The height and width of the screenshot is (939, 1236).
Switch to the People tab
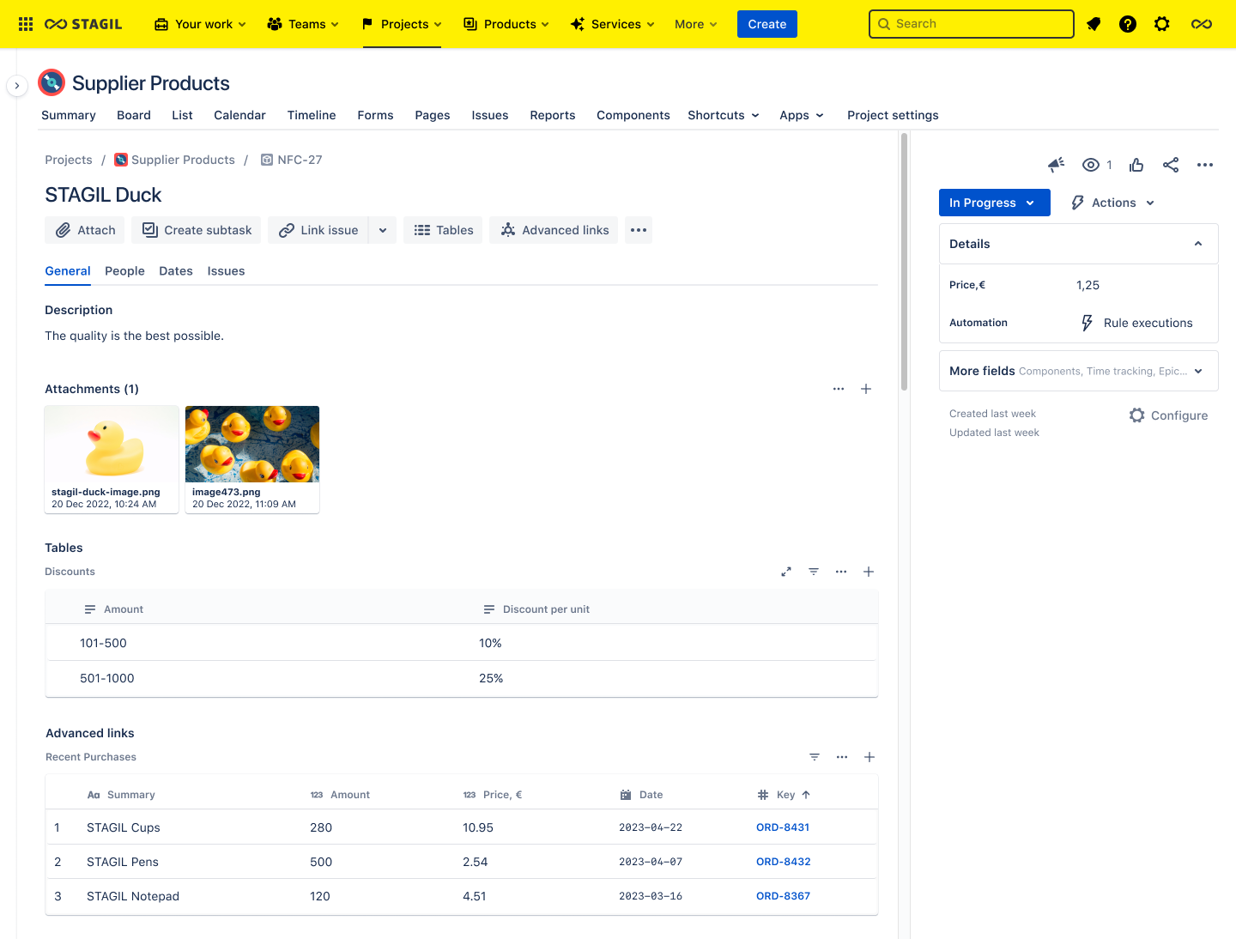pos(124,271)
